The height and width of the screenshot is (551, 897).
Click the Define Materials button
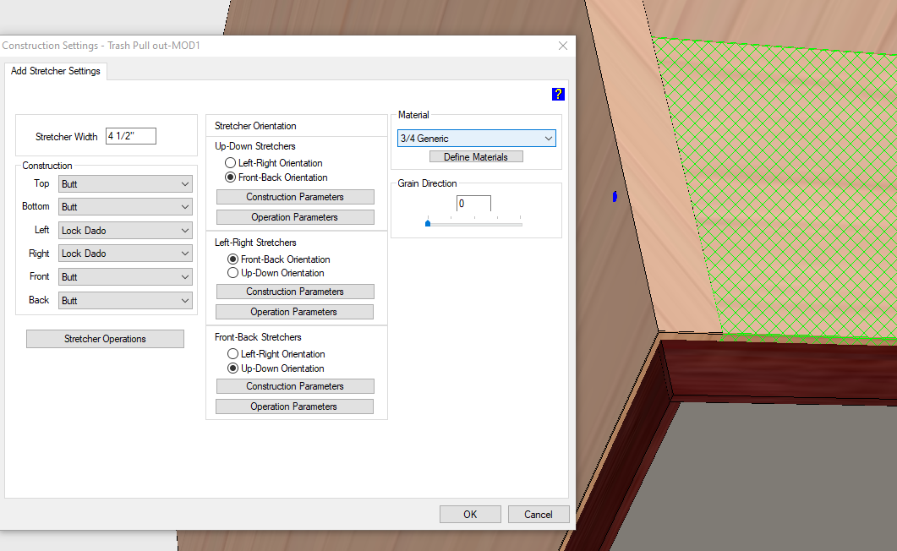(x=476, y=157)
